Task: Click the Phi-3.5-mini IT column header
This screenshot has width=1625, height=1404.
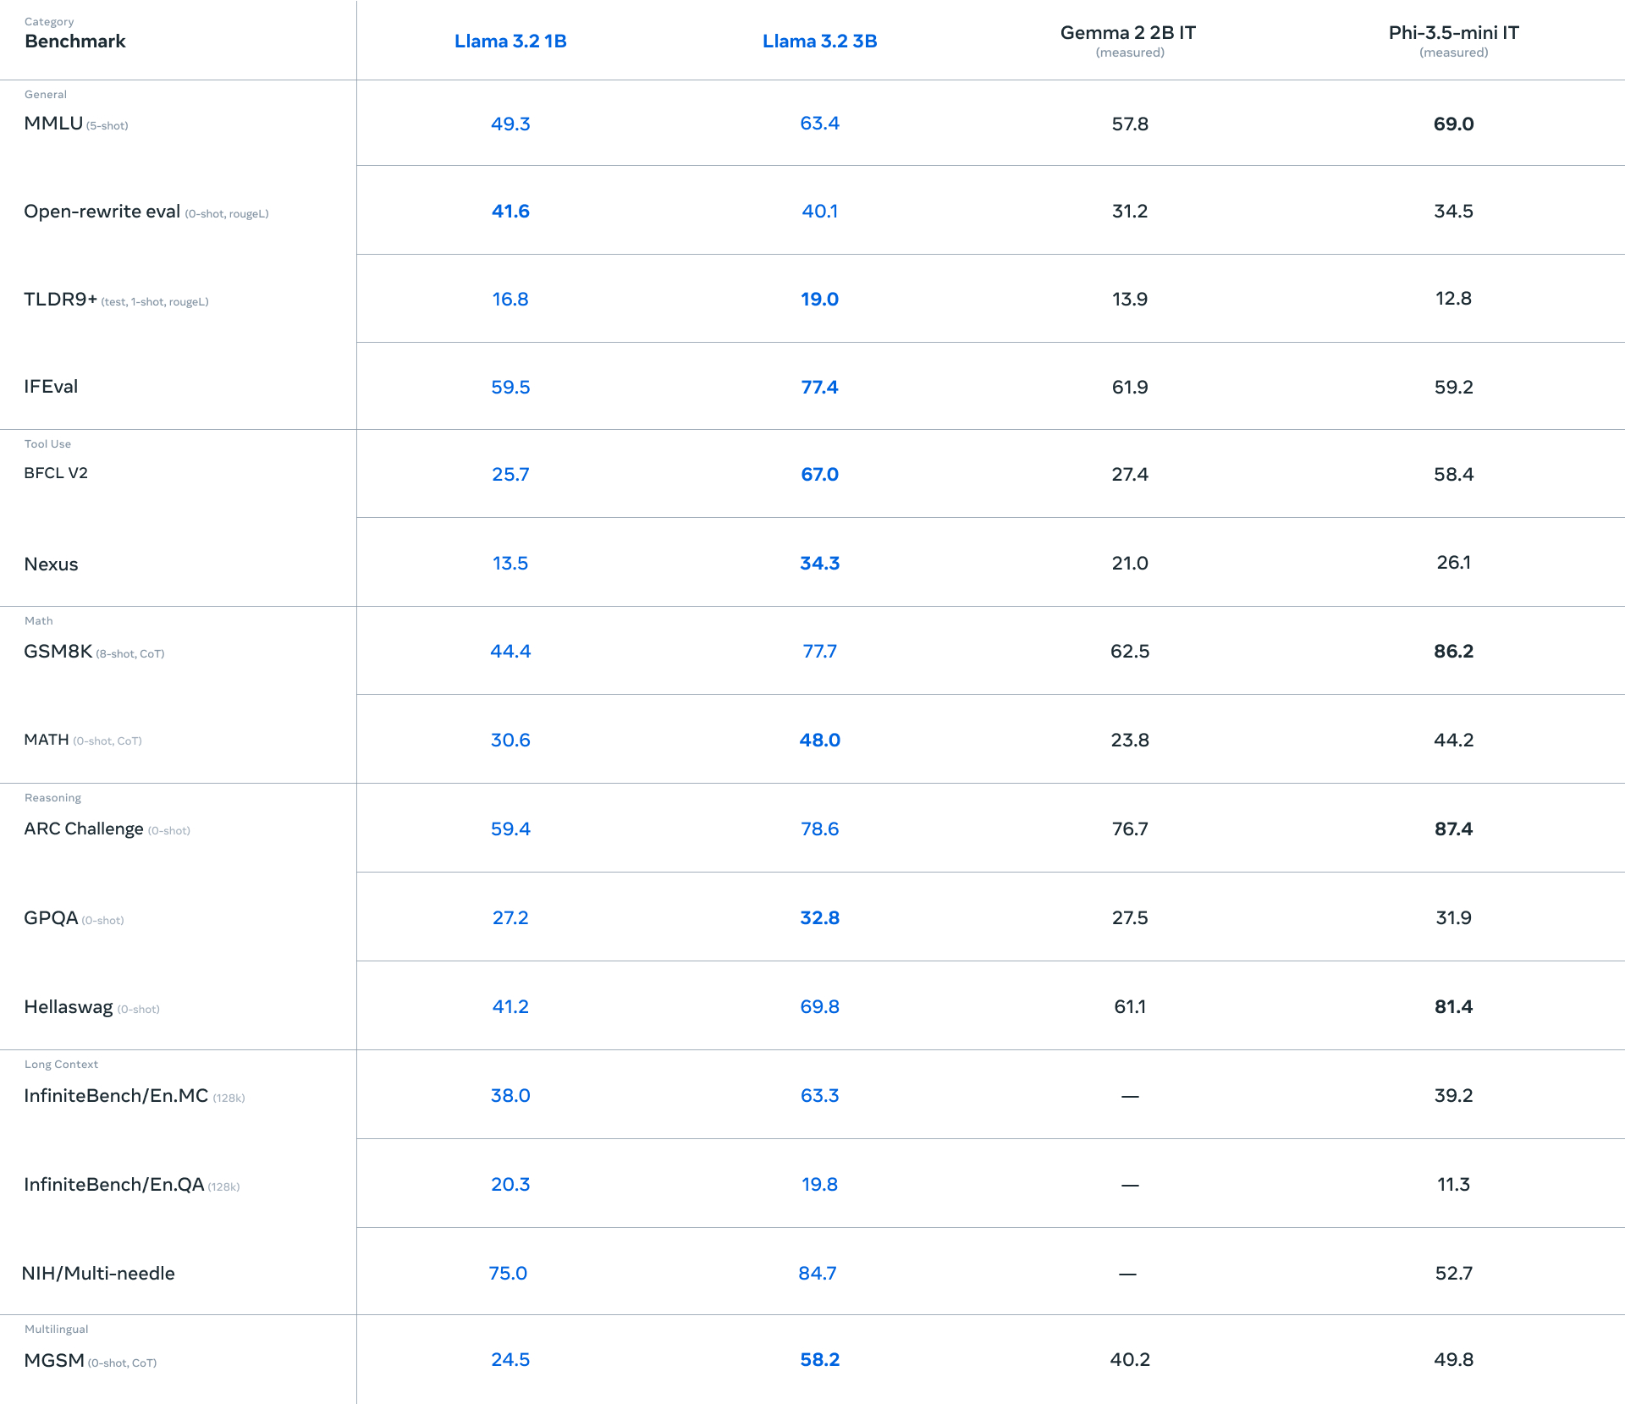Action: click(x=1453, y=33)
